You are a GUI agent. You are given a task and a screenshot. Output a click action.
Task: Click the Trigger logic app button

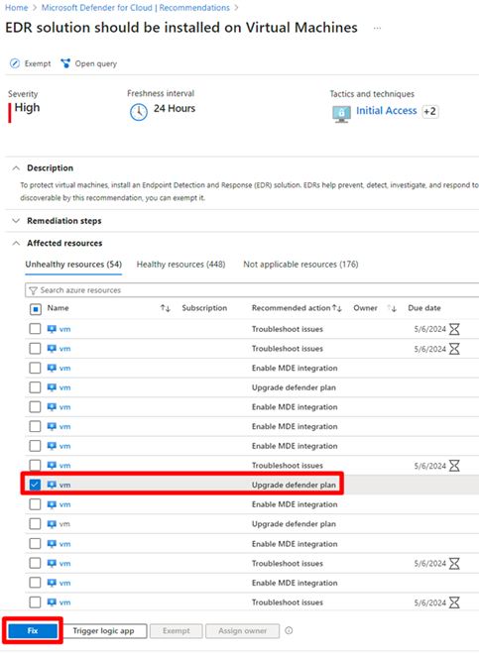103,630
